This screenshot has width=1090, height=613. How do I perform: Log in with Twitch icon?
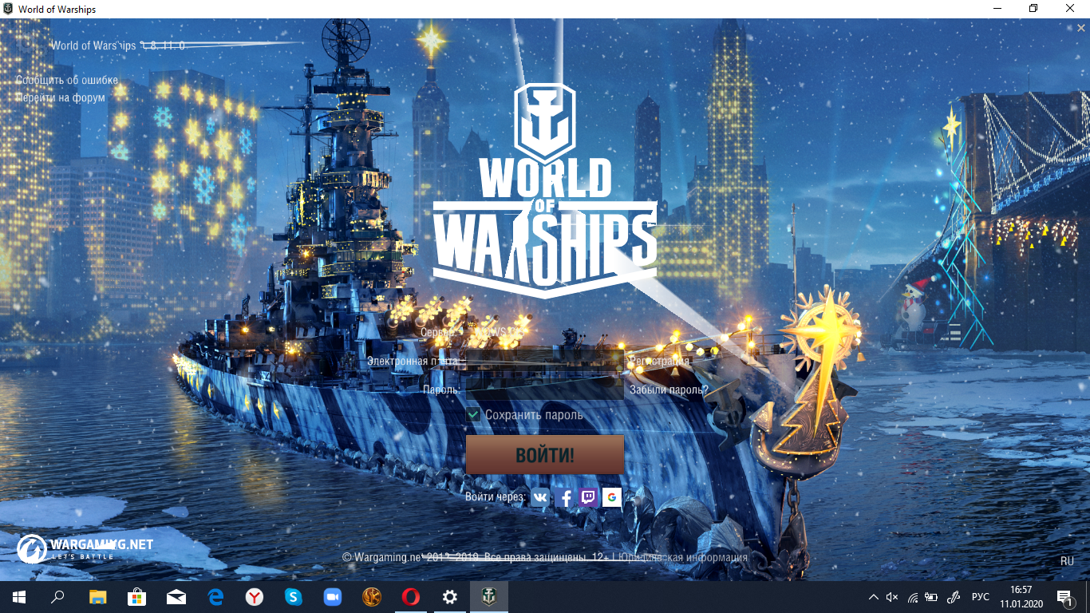click(588, 497)
